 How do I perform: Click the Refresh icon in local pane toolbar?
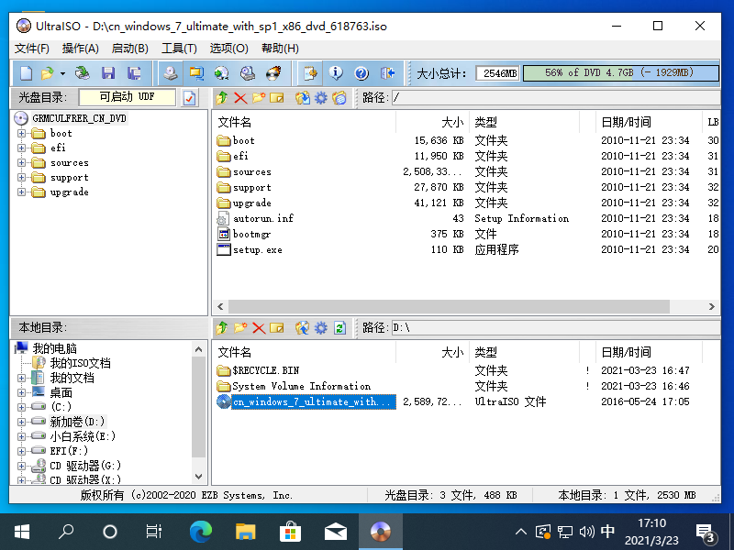pos(340,327)
